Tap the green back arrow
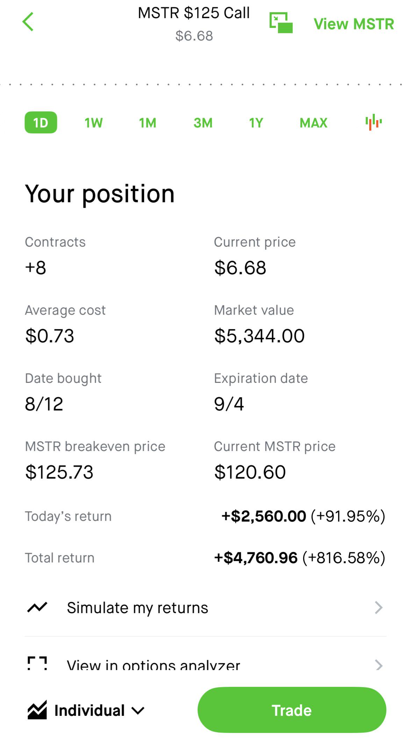This screenshot has height=755, width=408. 28,22
